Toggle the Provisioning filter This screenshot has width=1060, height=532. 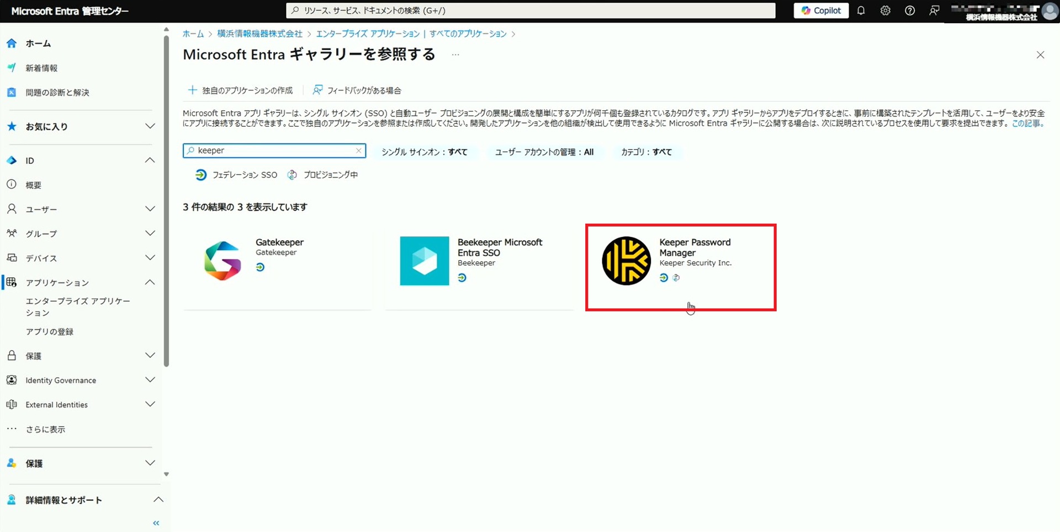pos(323,175)
